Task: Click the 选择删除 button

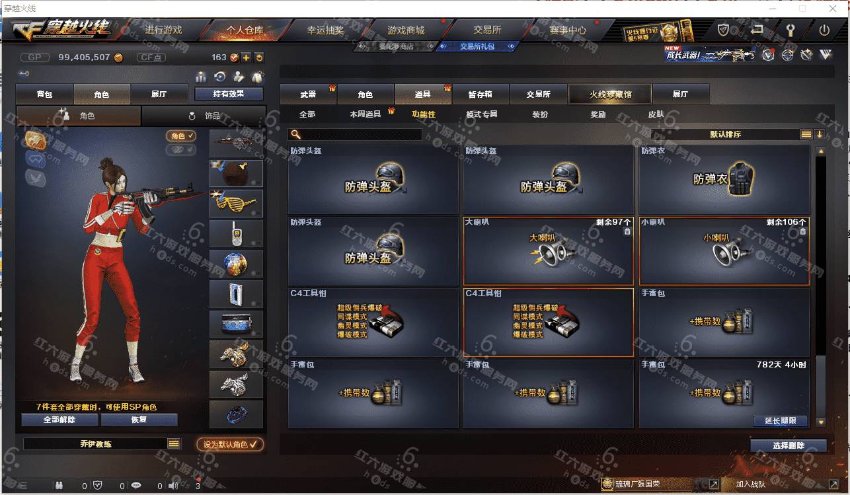Action: coord(788,445)
